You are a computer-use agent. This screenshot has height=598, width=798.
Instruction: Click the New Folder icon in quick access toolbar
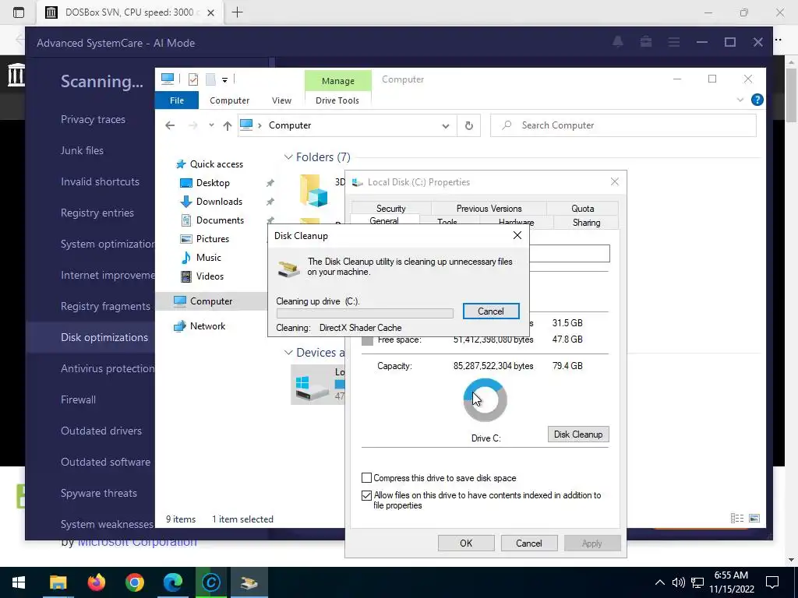(x=210, y=79)
